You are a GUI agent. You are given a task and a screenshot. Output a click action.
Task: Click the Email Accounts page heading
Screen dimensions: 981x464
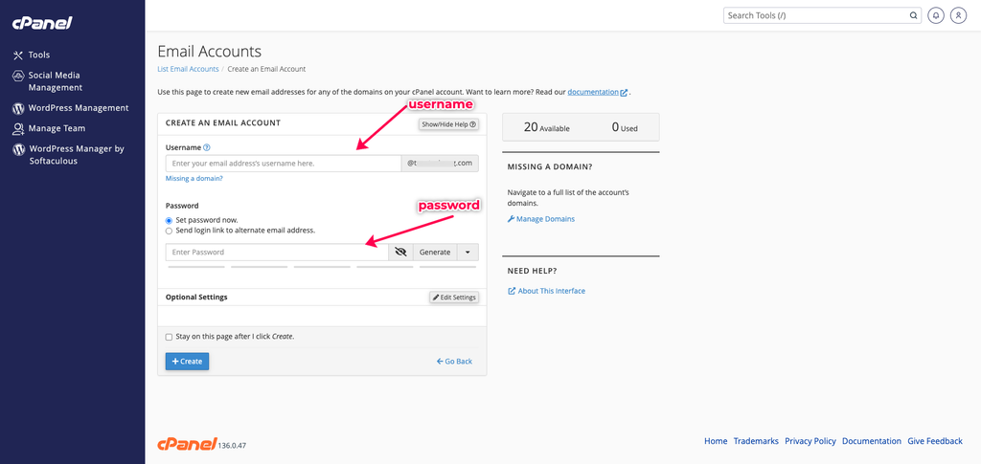pos(210,52)
